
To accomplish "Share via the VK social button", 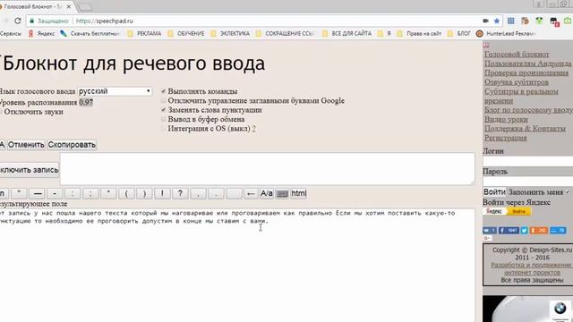I will 490,231.
